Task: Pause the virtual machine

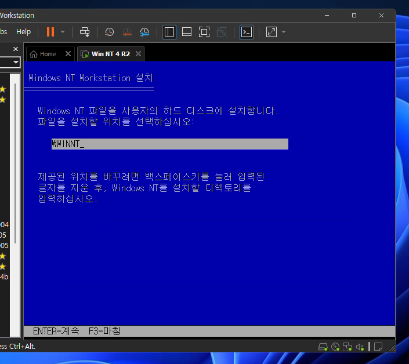Action: tap(50, 32)
